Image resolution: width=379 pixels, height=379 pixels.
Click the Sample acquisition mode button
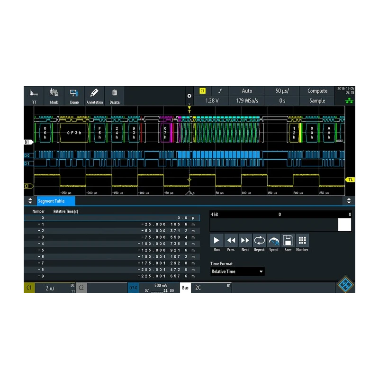point(317,100)
